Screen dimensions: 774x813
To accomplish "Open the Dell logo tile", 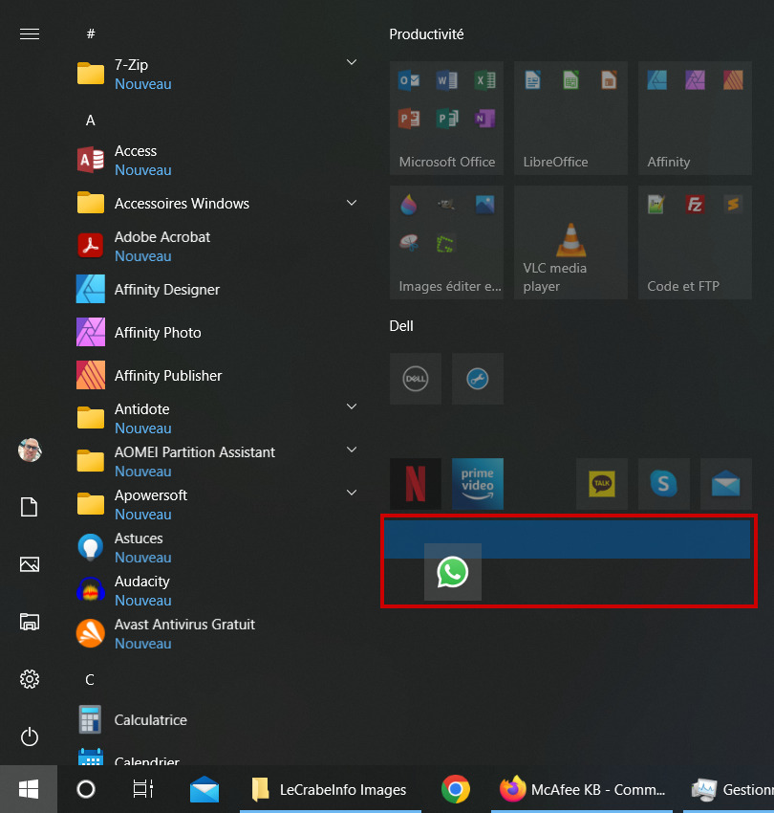I will coord(416,379).
